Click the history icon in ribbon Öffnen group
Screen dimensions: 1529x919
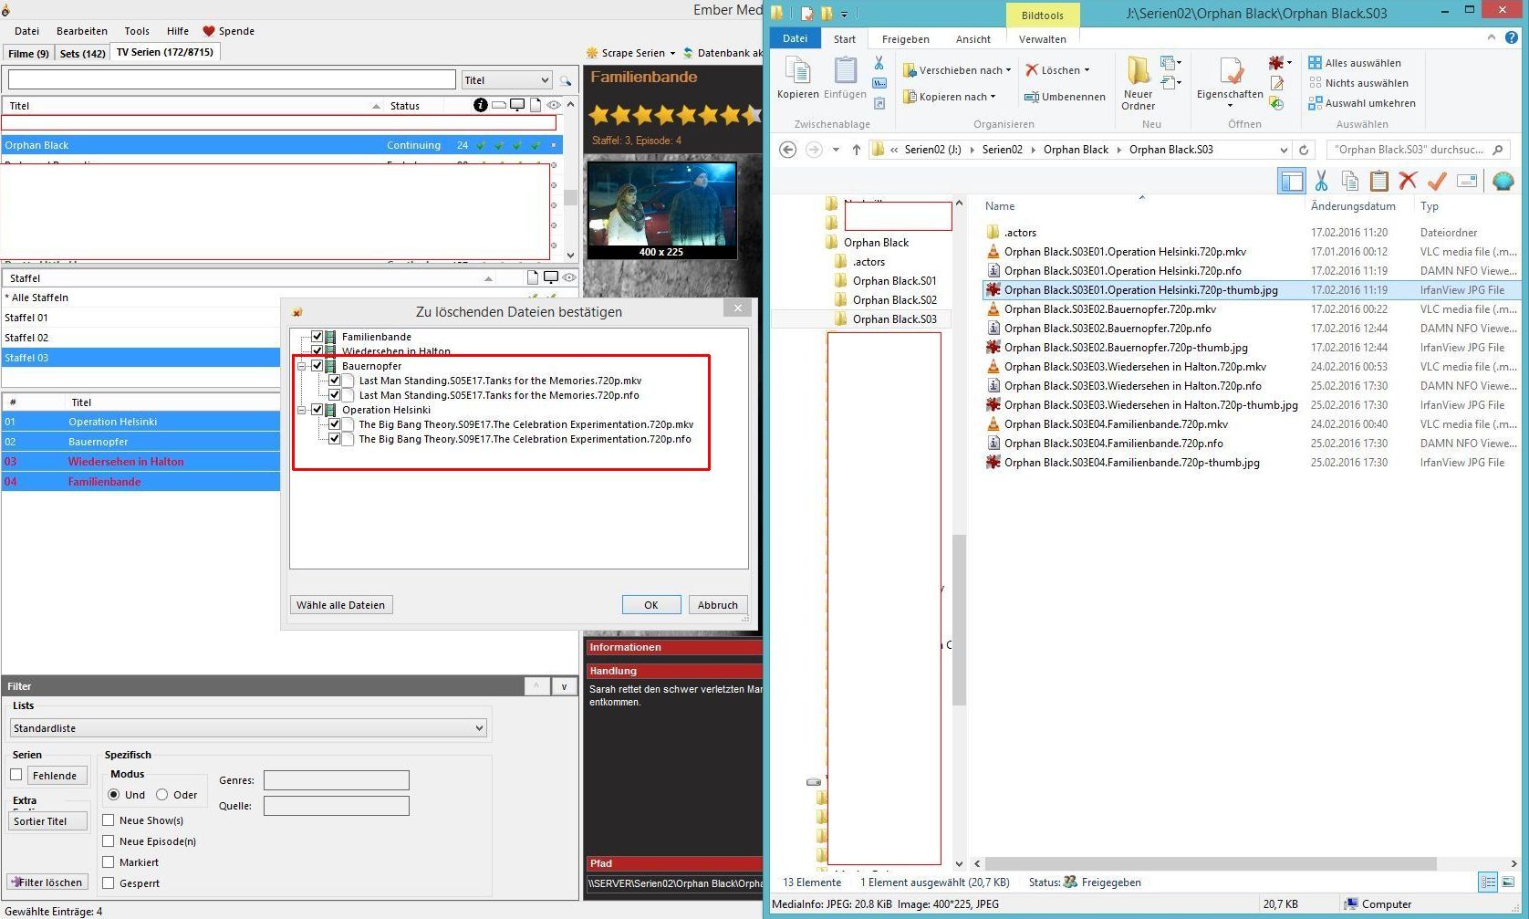tap(1277, 103)
